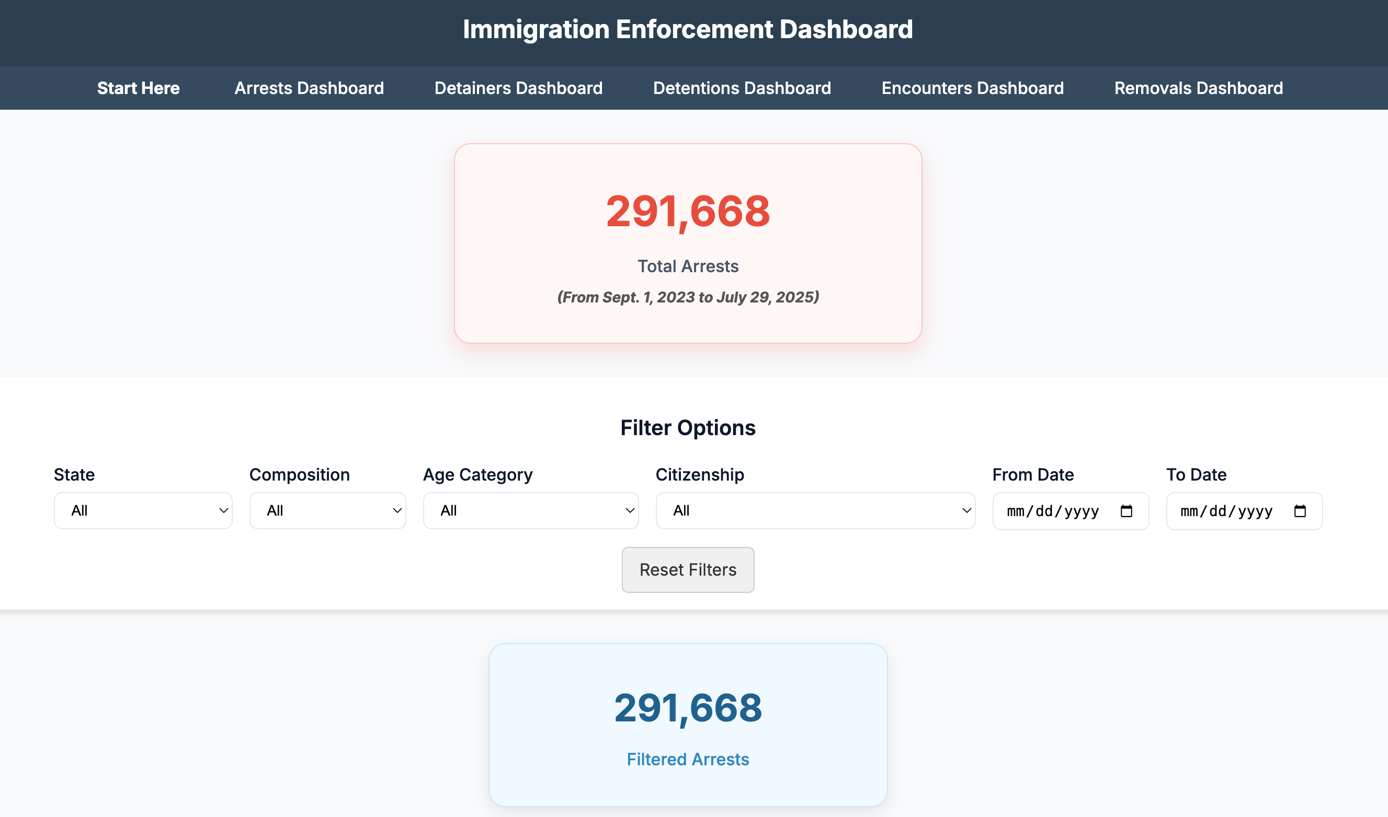The width and height of the screenshot is (1388, 817).
Task: Click the Reset Filters button
Action: [688, 569]
